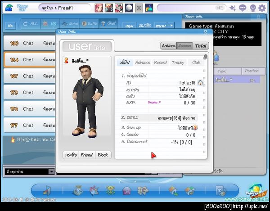The height and width of the screenshot is (211, 270).
Task: Click the Position column in Room info
Action: (253, 71)
